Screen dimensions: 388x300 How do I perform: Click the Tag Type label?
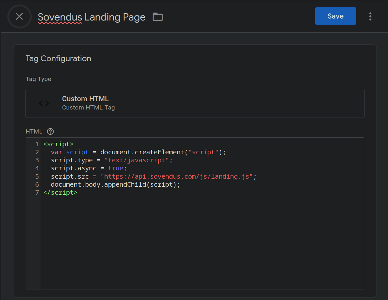(38, 79)
